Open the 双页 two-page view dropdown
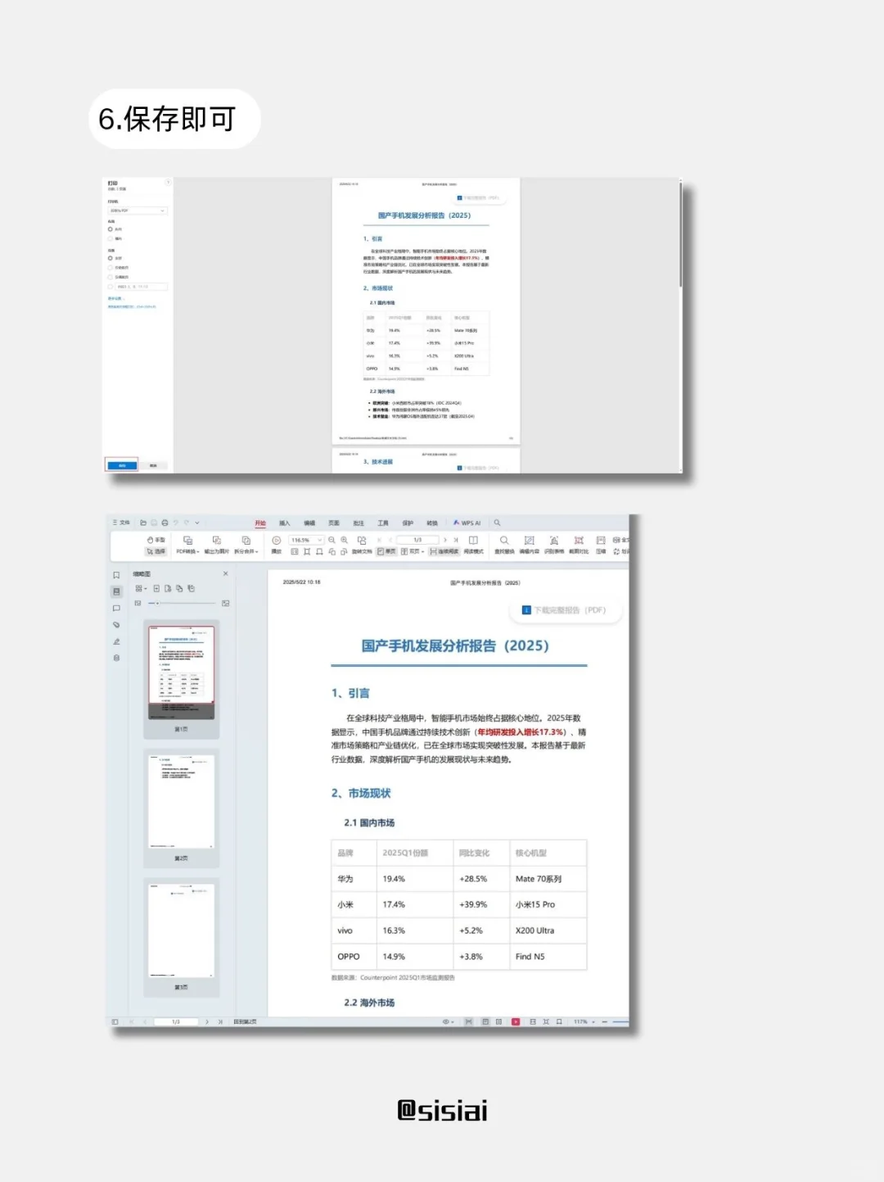The width and height of the screenshot is (884, 1182). 413,551
